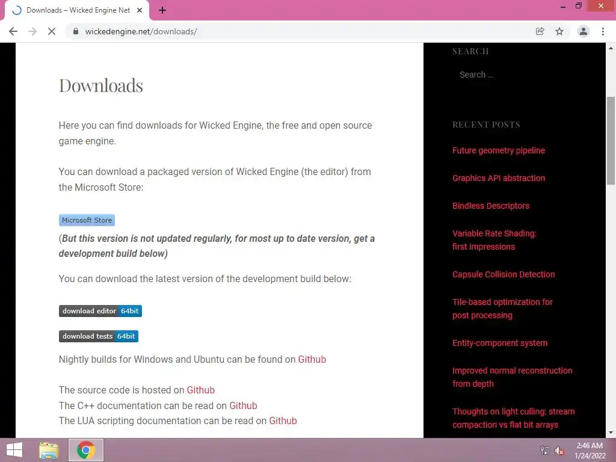Click the scrollbar up arrow
The width and height of the screenshot is (616, 462).
[x=611, y=48]
